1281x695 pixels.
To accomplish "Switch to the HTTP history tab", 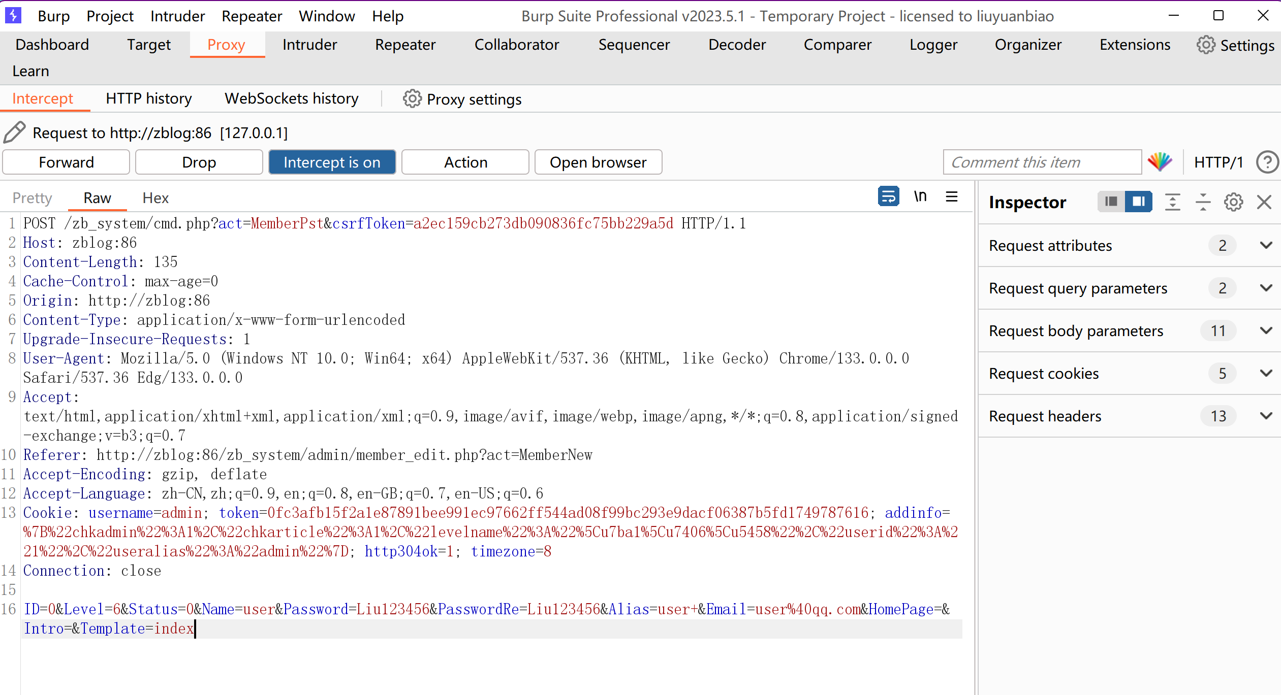I will [x=148, y=98].
